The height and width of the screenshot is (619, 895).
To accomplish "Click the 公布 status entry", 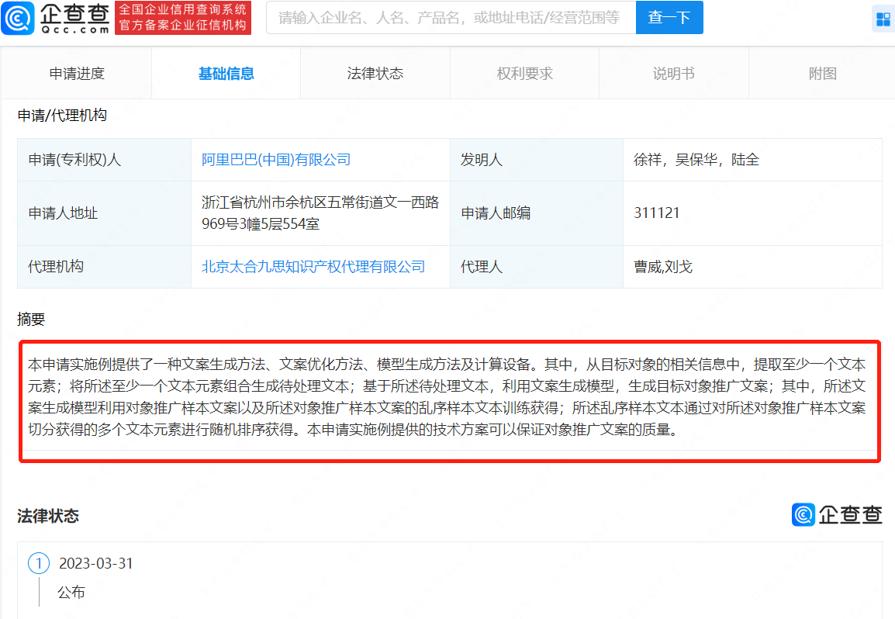I will point(71,592).
